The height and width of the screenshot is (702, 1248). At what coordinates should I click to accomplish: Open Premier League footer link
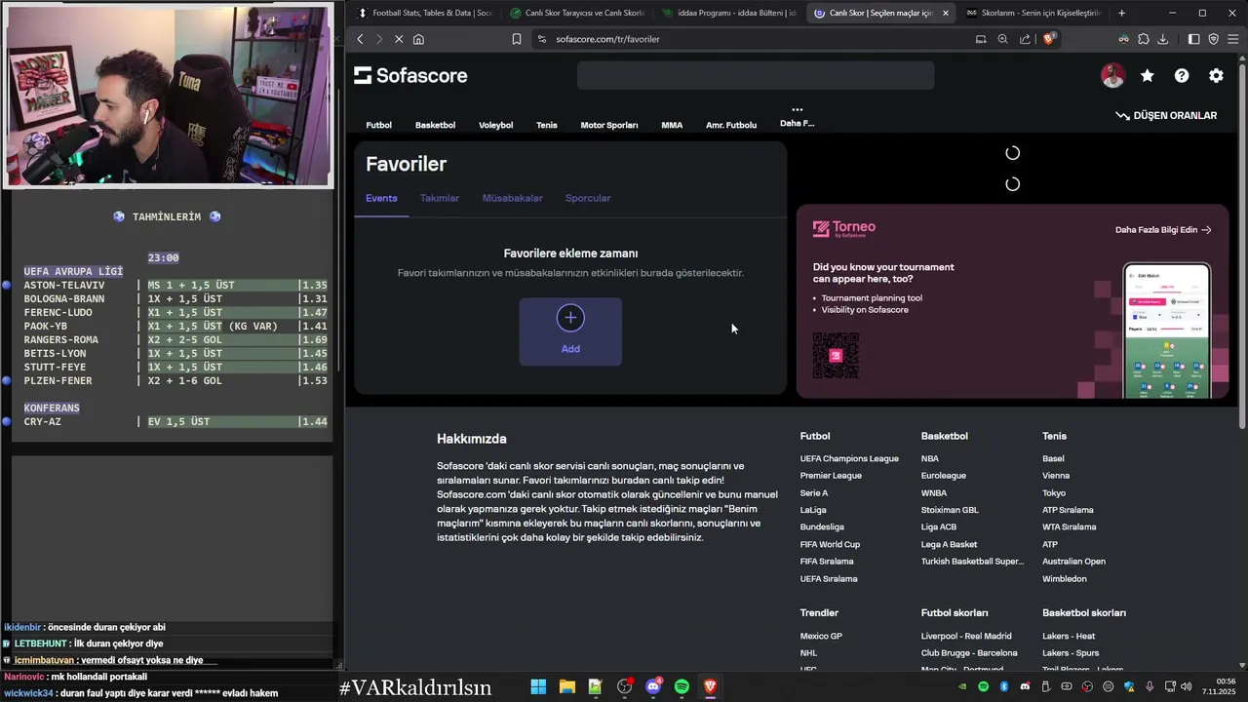point(831,476)
